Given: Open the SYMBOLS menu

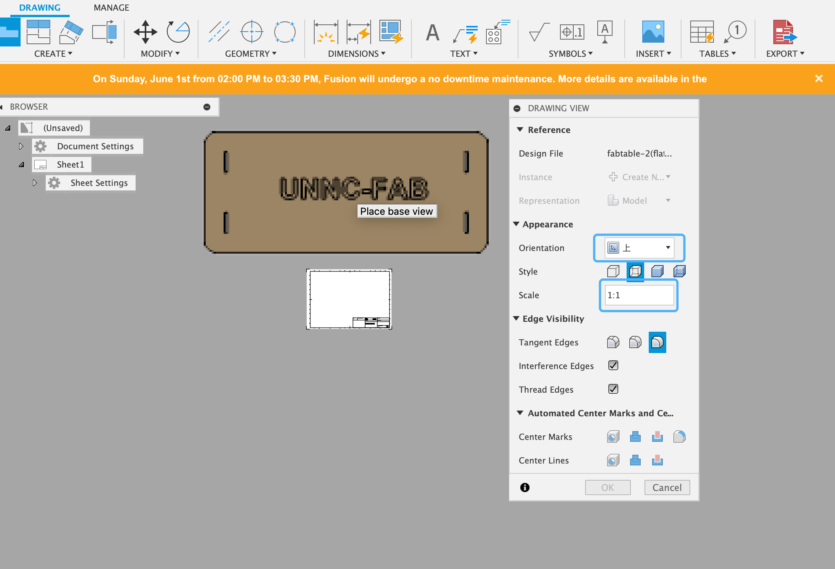Looking at the screenshot, I should [x=571, y=54].
